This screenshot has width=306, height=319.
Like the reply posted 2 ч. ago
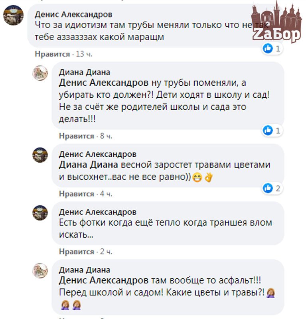tap(77, 252)
